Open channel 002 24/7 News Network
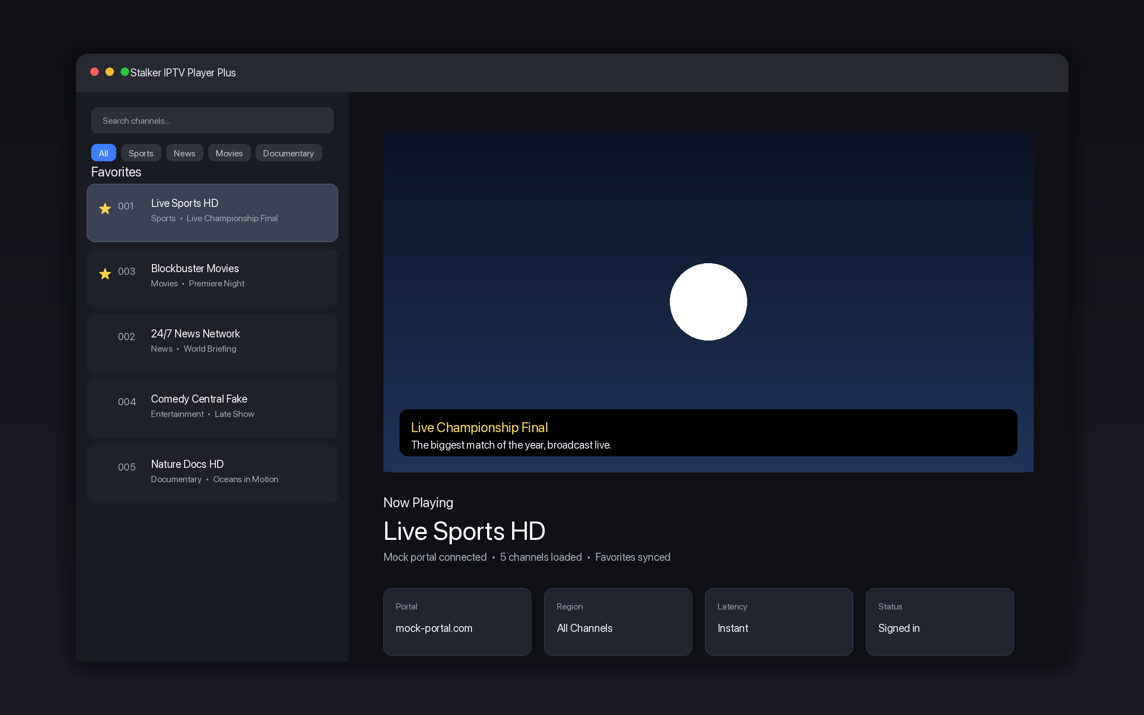The image size is (1144, 715). (212, 343)
